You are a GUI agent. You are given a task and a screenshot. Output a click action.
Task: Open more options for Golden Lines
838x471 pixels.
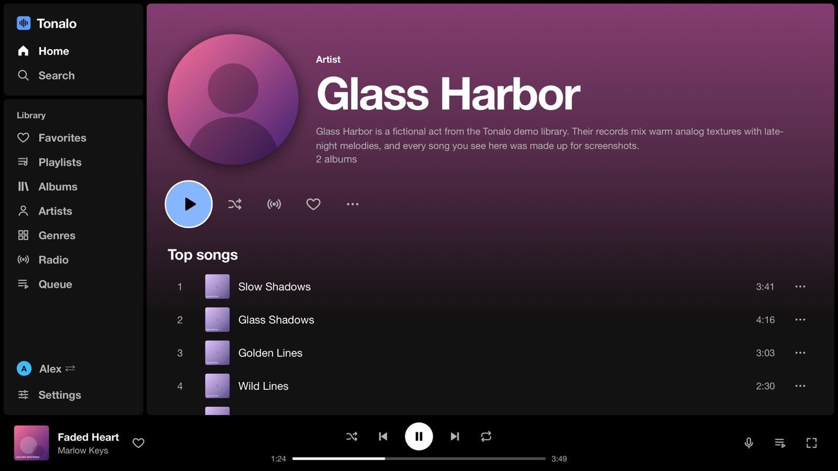(800, 353)
